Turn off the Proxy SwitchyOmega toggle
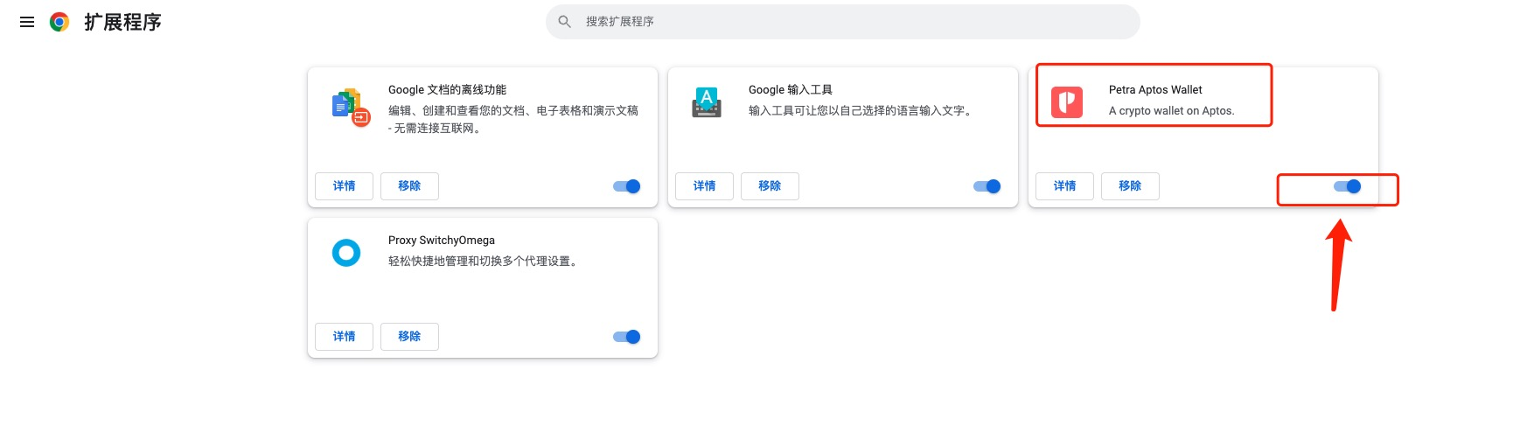This screenshot has height=433, width=1520. tap(627, 337)
